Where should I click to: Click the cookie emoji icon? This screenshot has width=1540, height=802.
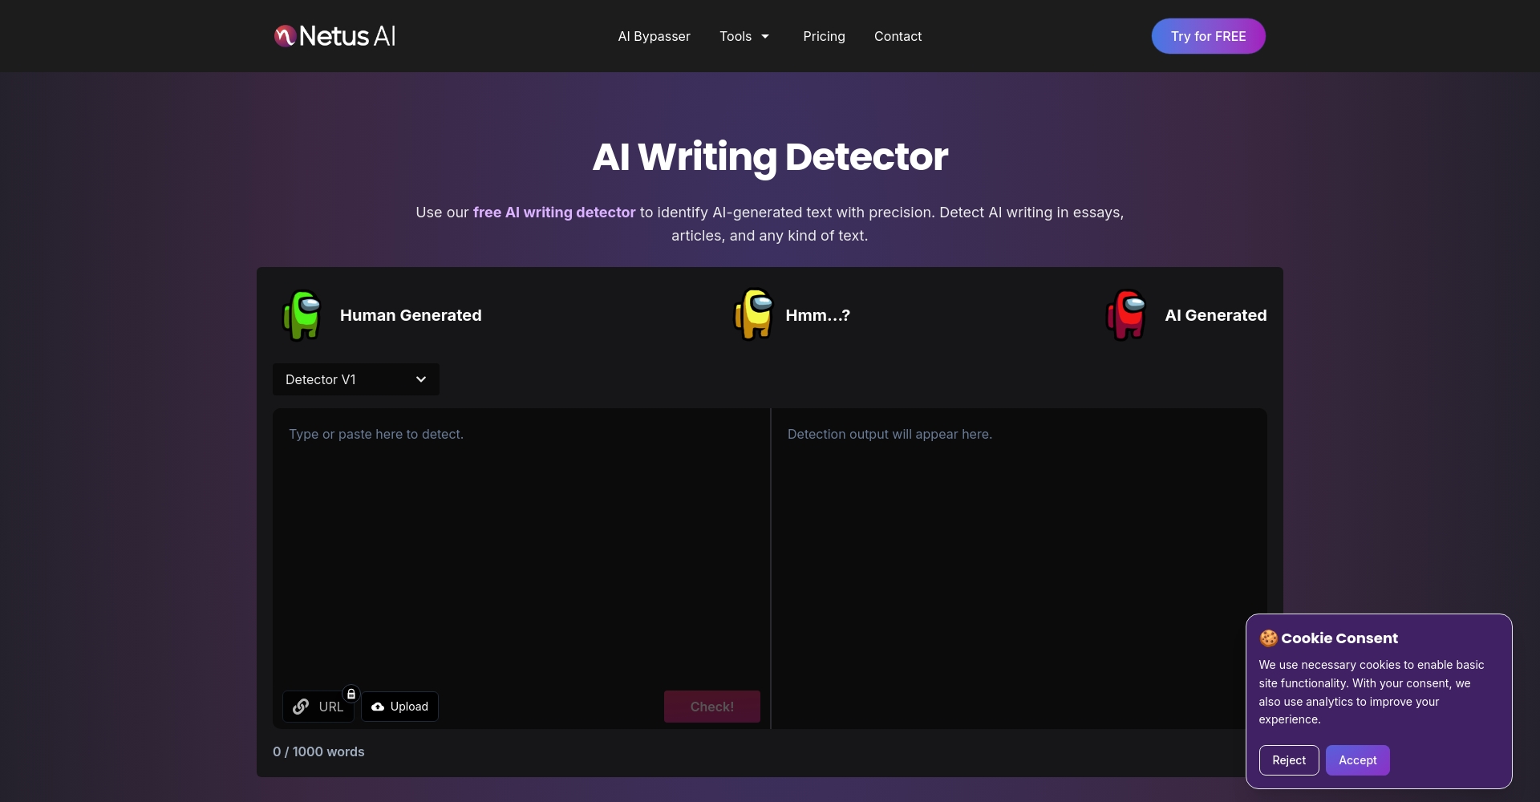(1268, 638)
